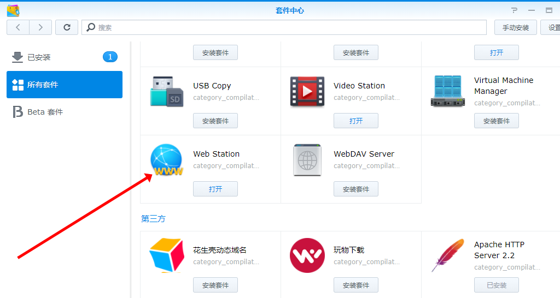Click 打开 button under Web Station
This screenshot has height=298, width=560.
click(x=215, y=189)
